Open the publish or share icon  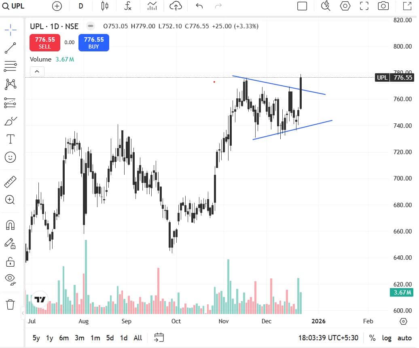pos(407,6)
